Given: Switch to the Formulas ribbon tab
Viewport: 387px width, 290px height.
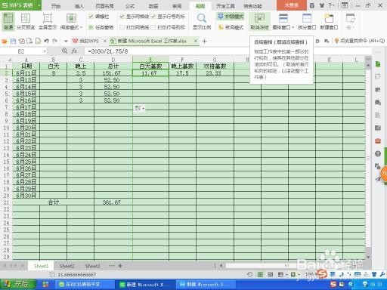Looking at the screenshot, I should pyautogui.click(x=130, y=6).
